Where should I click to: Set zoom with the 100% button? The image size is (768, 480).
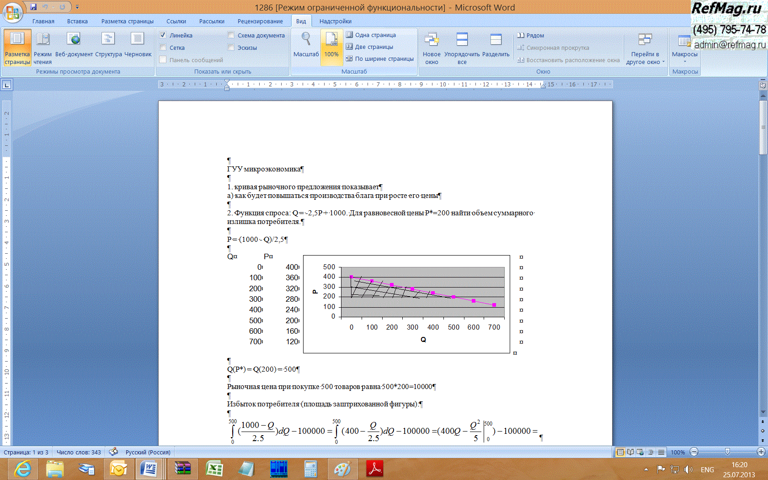pyautogui.click(x=331, y=45)
